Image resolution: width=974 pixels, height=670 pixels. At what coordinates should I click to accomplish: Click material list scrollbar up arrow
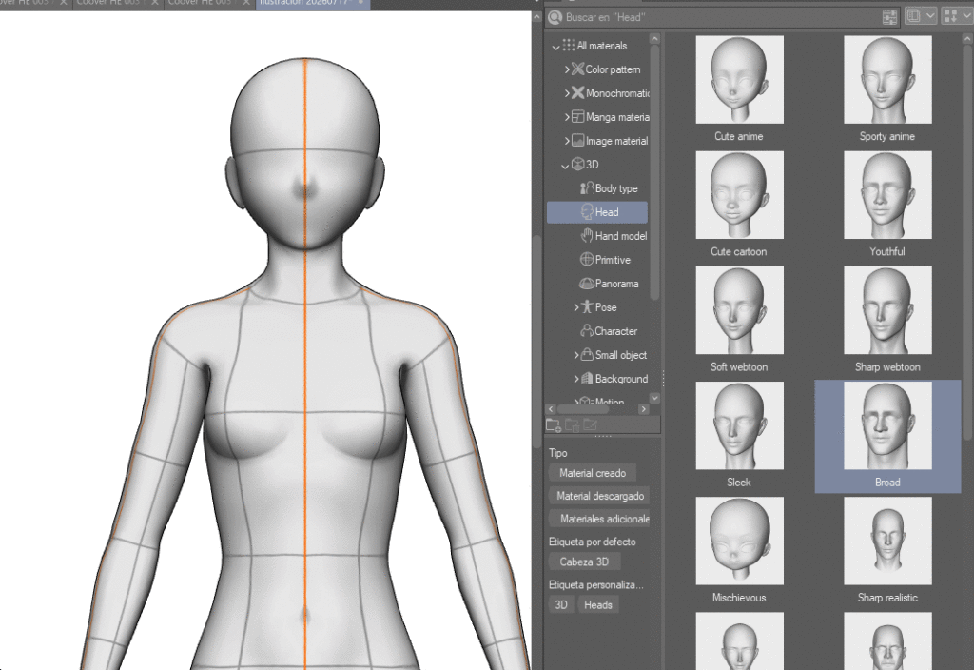[x=967, y=38]
